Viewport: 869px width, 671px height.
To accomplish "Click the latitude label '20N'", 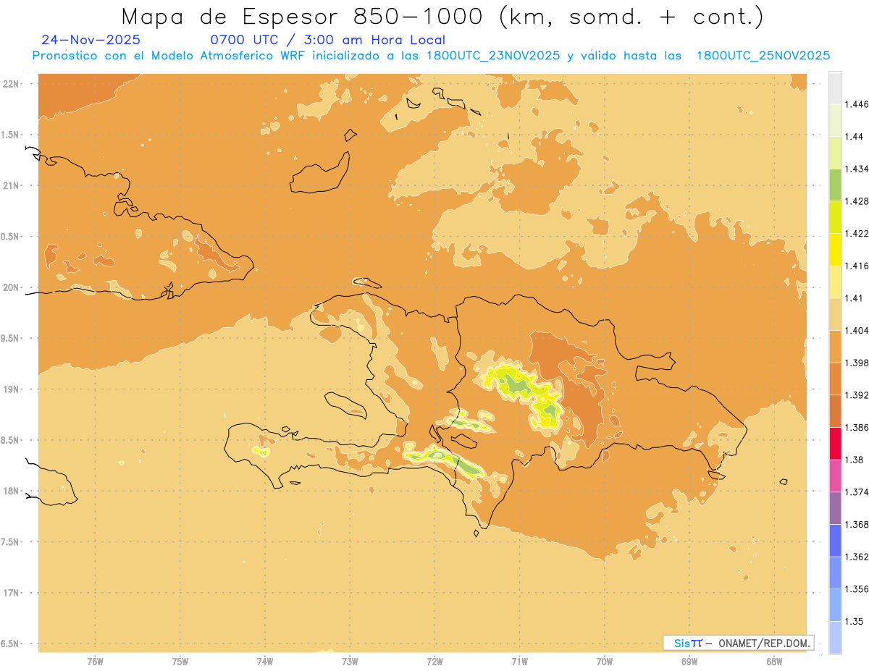I will click(12, 287).
